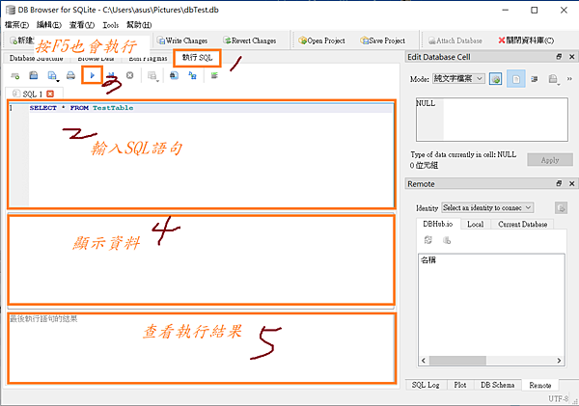579x406 pixels.
Task: Click refresh icon in DBHub.io tab
Action: tap(427, 240)
